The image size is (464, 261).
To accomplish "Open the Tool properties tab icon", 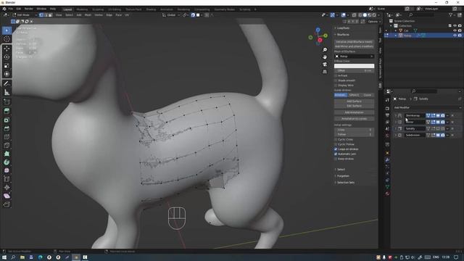I will [387, 101].
